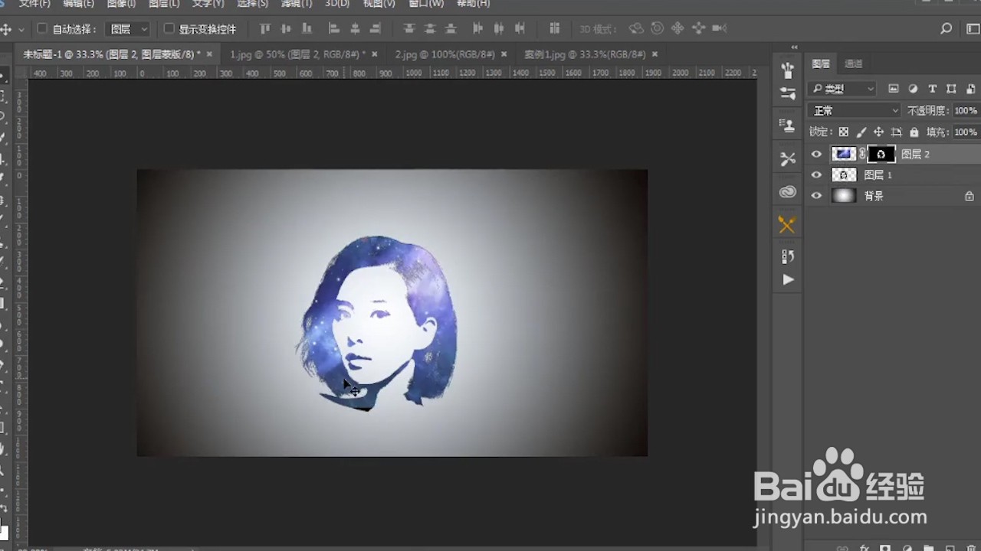This screenshot has height=551, width=981.
Task: Select the 图层 2 galaxy image thumbnail
Action: 844,154
